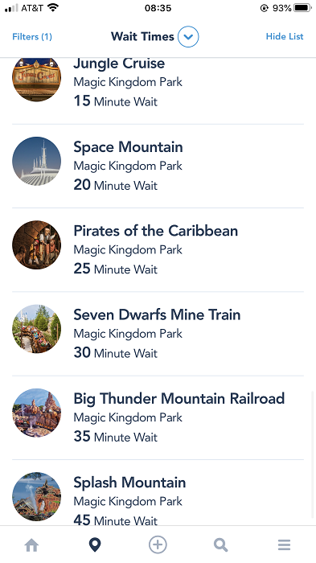The image size is (316, 563).
Task: Open Seven Dwarfs Mine Train entry
Action: pyautogui.click(x=158, y=334)
